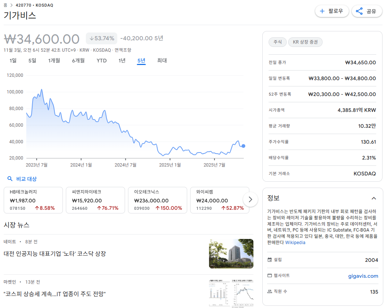Click the website icon next to 웹사이트

tap(270, 276)
